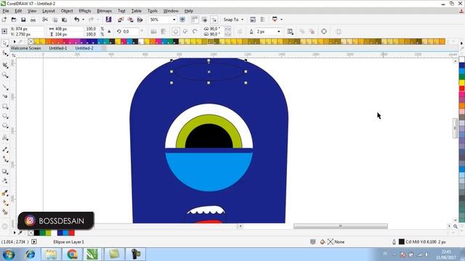This screenshot has width=465, height=261.
Task: Open the Application Launcher dropdown arrow
Action: (281, 20)
